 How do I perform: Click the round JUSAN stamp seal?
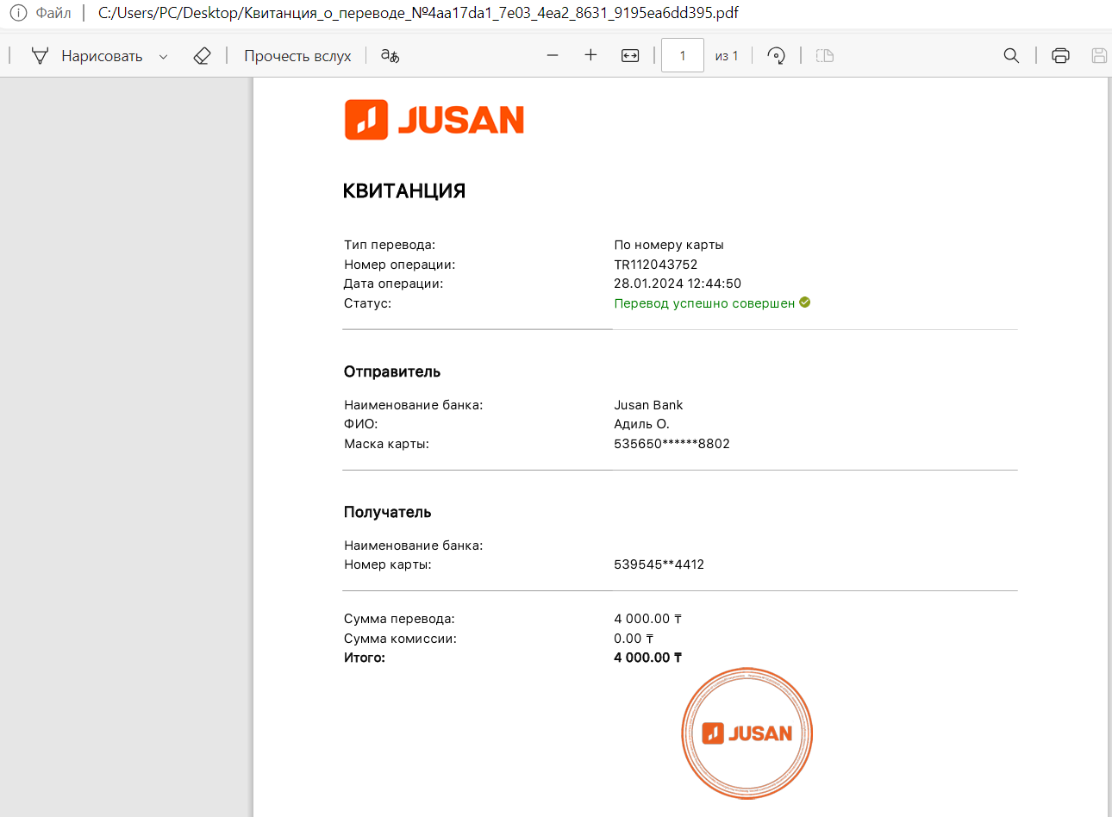(x=747, y=733)
